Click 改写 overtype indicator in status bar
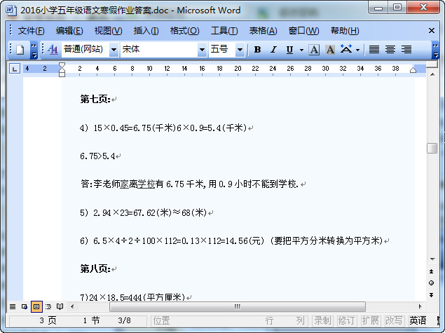This screenshot has width=445, height=333. tap(394, 320)
